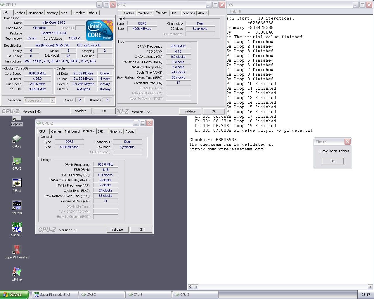Click the Super PI horizontal scrollbar thumb

tap(196, 287)
